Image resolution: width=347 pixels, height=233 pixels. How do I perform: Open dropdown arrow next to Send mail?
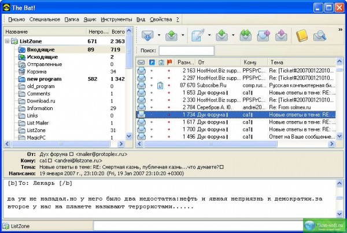(183, 35)
